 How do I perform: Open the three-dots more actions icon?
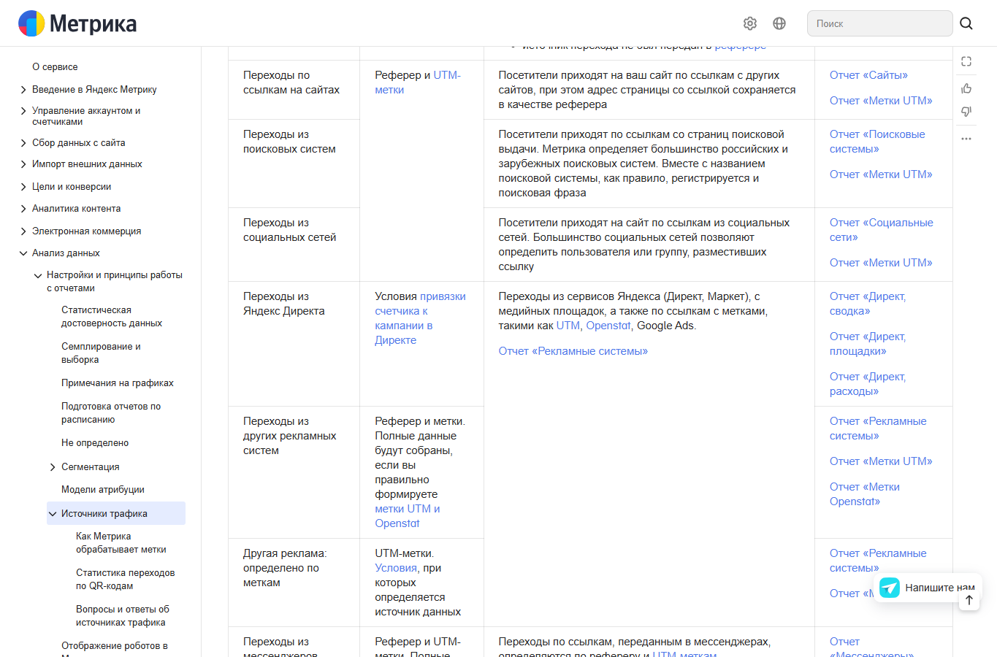[966, 138]
